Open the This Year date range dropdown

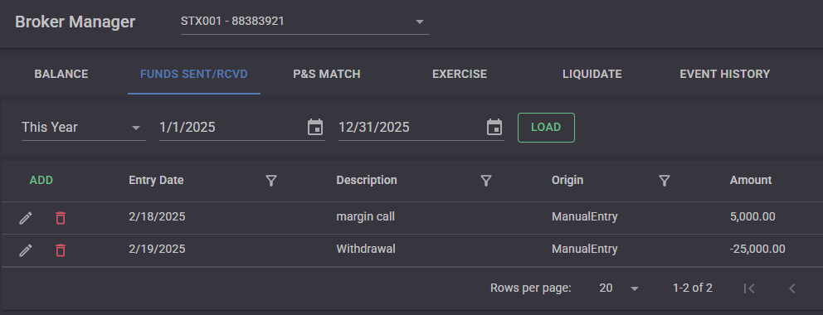tap(84, 128)
